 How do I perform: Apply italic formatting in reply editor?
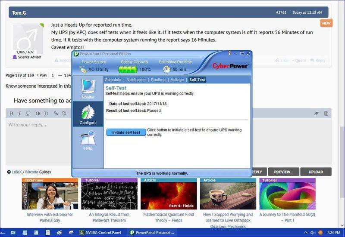pyautogui.click(x=19, y=114)
